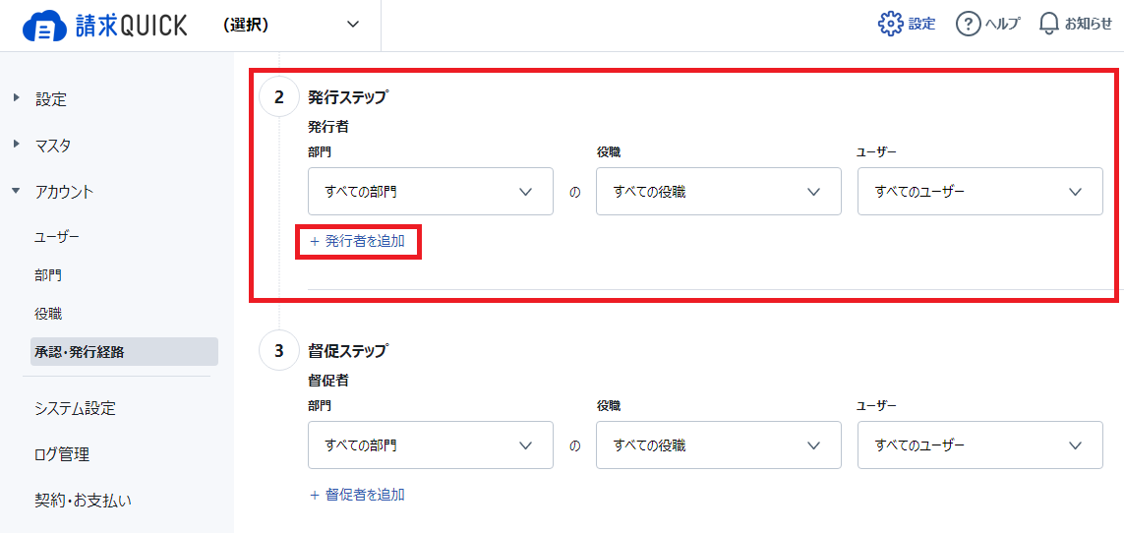Image resolution: width=1124 pixels, height=533 pixels.
Task: Open 発行者 部門 dropdown すべての部門
Action: [430, 192]
